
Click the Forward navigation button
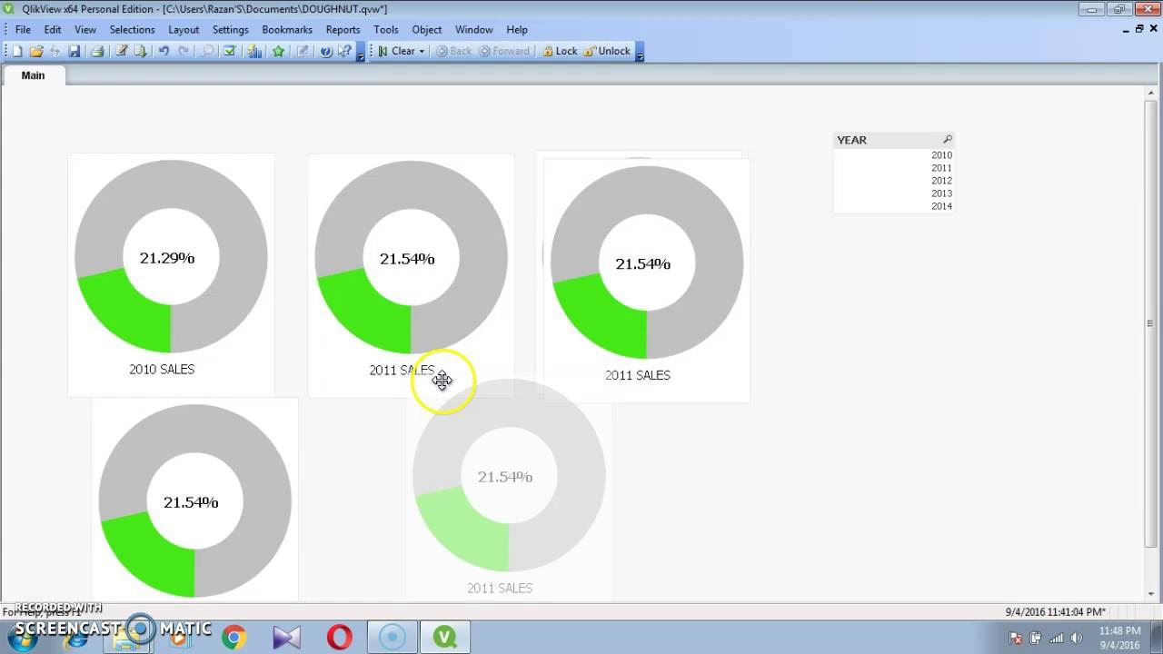(504, 52)
